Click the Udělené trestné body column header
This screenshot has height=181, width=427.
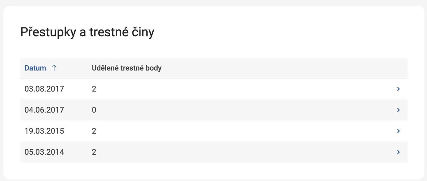[x=126, y=68]
